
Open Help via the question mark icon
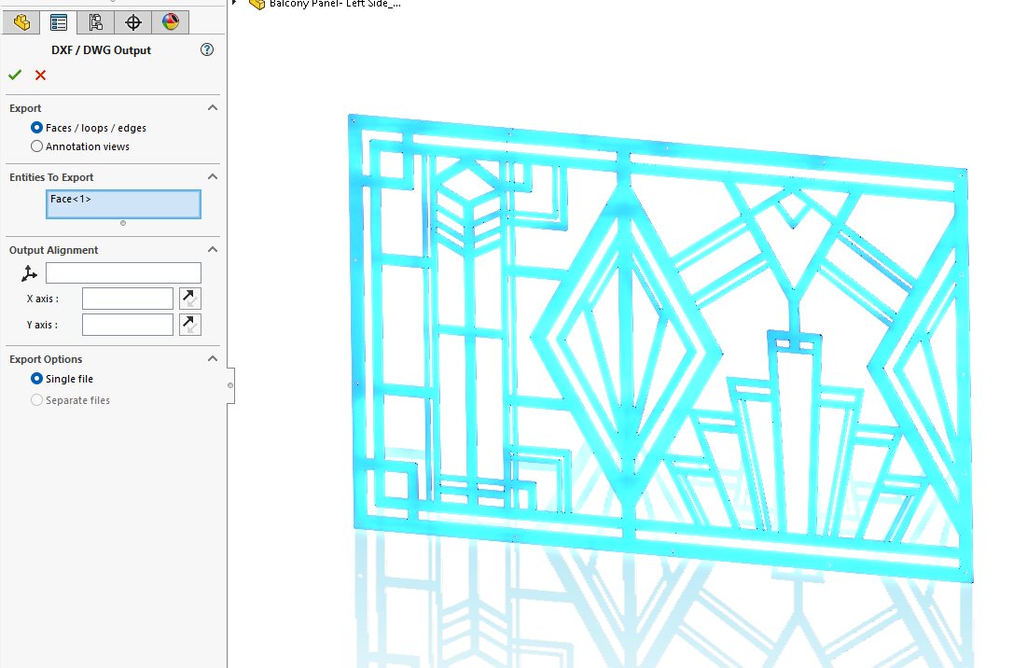(206, 50)
